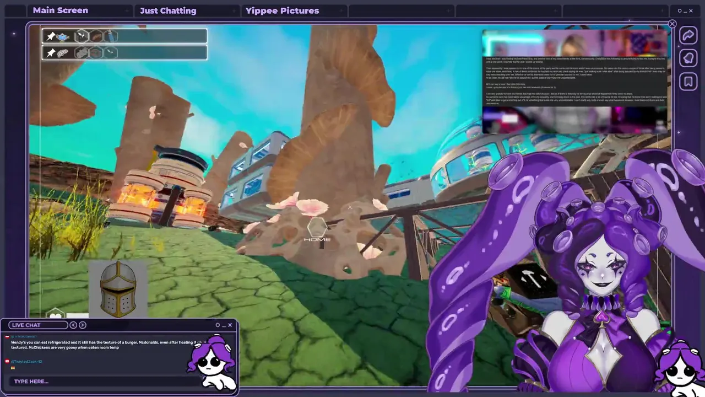
Task: Click the notification bell icon
Action: (x=688, y=58)
